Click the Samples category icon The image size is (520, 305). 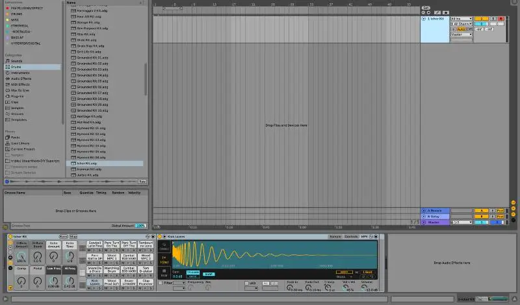tap(6, 108)
